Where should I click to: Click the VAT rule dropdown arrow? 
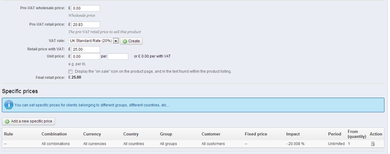tap(116, 41)
